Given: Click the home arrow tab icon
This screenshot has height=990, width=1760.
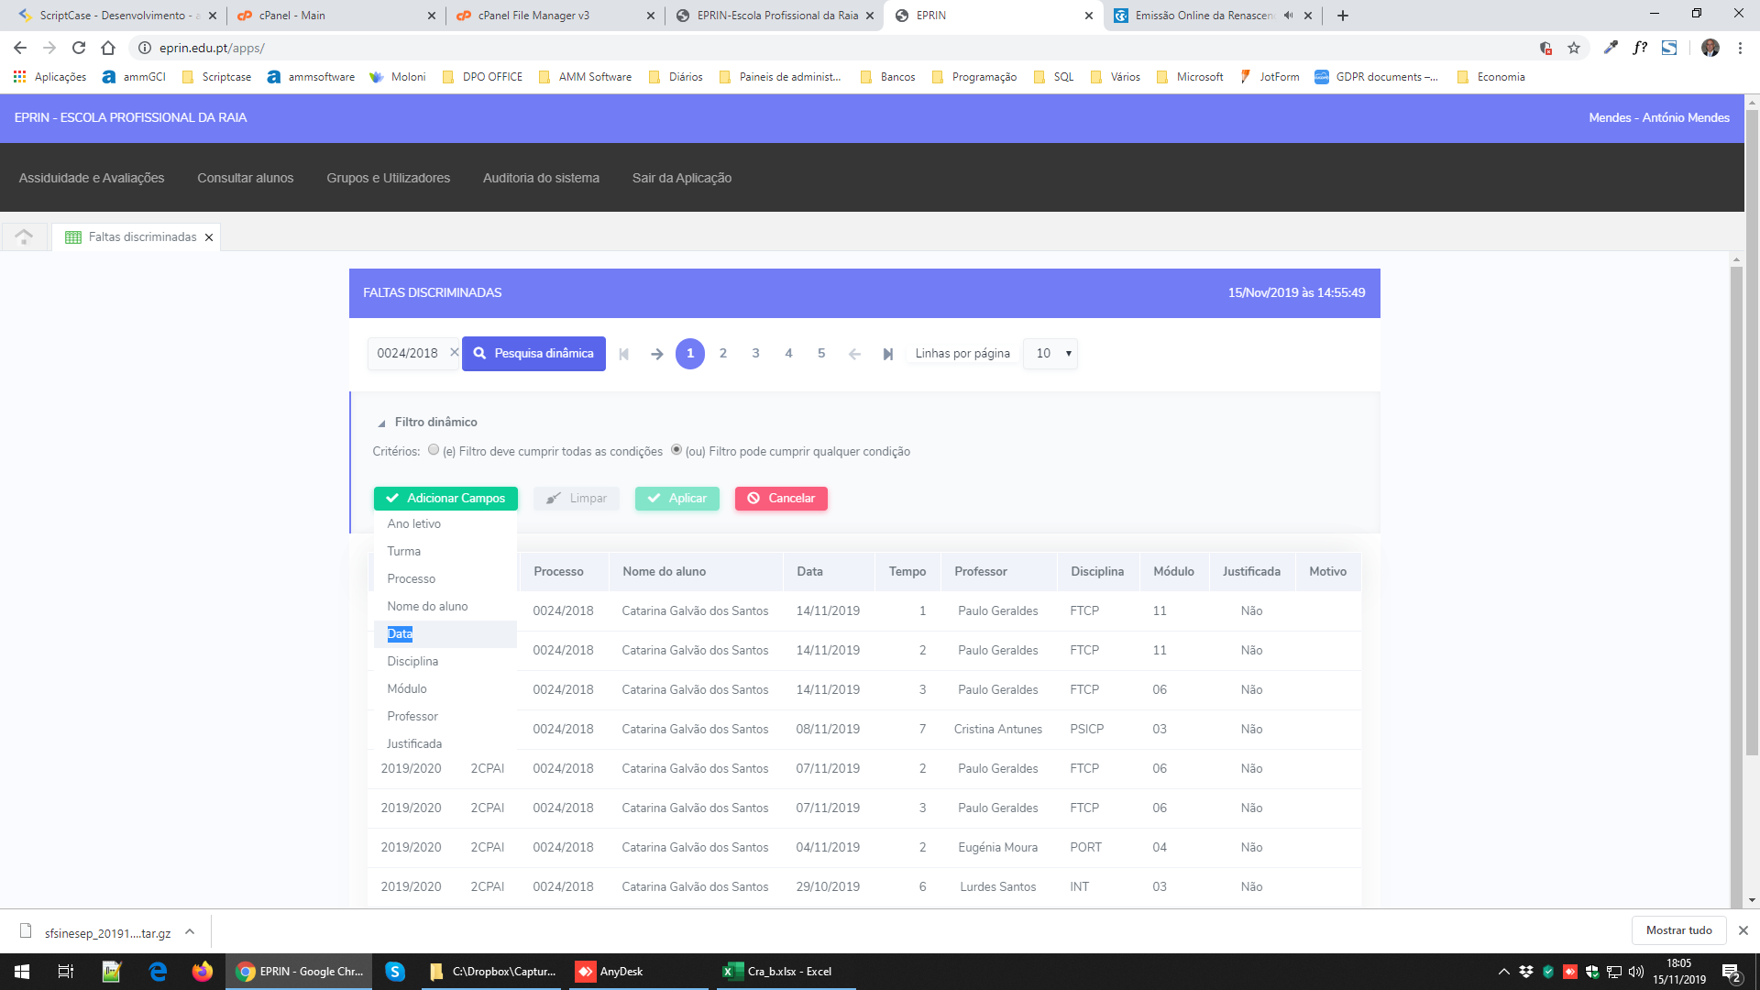Looking at the screenshot, I should point(25,236).
